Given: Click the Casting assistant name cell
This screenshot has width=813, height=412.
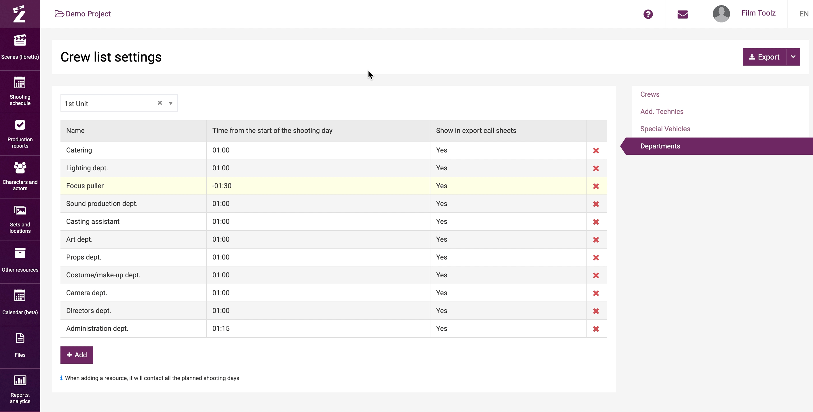Looking at the screenshot, I should click(134, 222).
